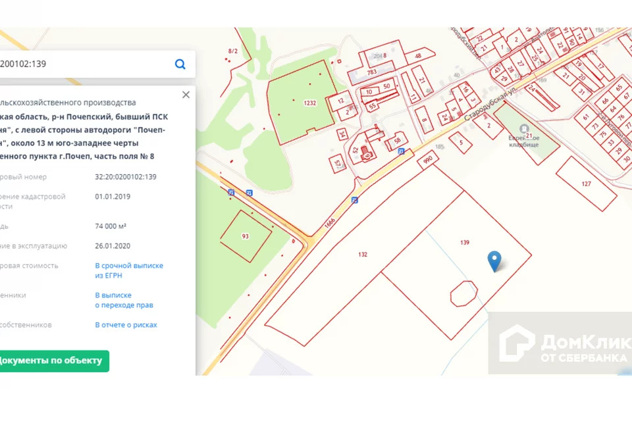Select parcel 990 on the map
Screen dimensions: 632x421
(x=428, y=160)
